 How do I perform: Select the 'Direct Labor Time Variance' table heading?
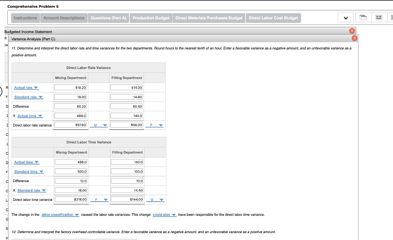pyautogui.click(x=89, y=142)
